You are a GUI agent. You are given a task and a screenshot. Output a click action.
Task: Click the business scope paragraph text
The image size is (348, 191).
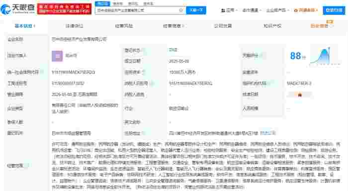(x=196, y=166)
